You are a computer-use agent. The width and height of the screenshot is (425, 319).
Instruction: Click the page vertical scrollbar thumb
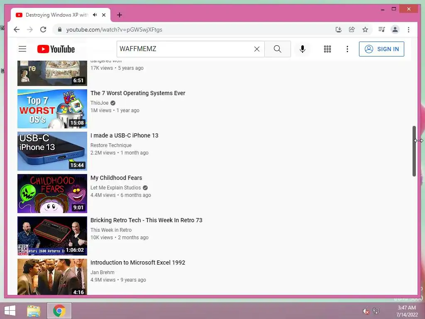point(414,151)
